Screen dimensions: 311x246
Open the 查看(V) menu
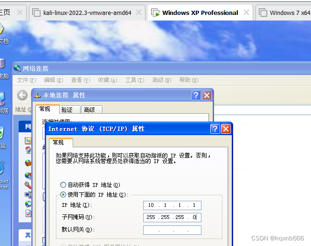click(81, 80)
